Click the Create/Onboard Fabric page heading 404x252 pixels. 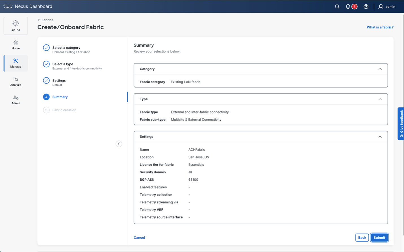(71, 27)
